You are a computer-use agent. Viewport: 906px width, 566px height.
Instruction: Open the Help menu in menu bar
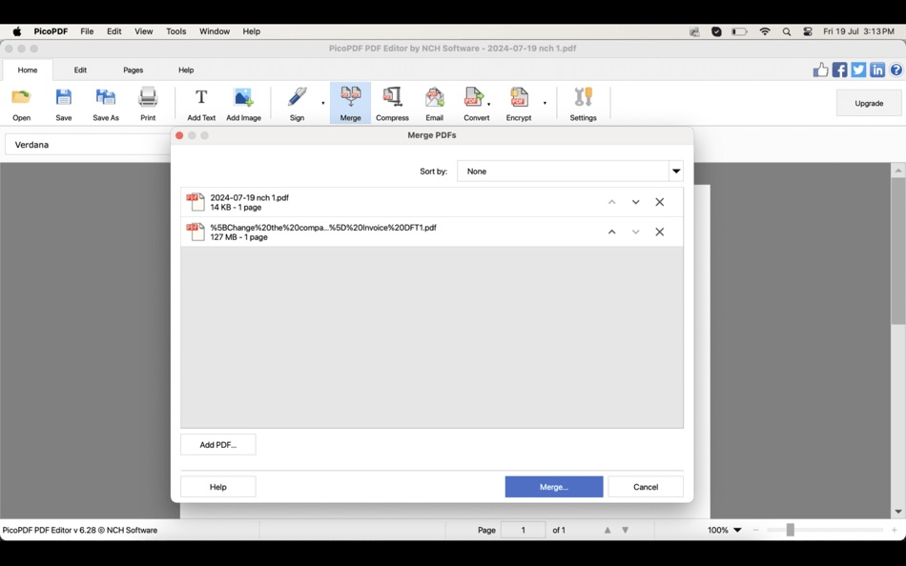[252, 31]
